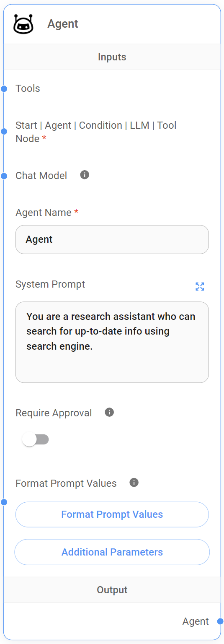The width and height of the screenshot is (224, 644).
Task: Click the Format Prompt Values info icon
Action: pos(134,483)
